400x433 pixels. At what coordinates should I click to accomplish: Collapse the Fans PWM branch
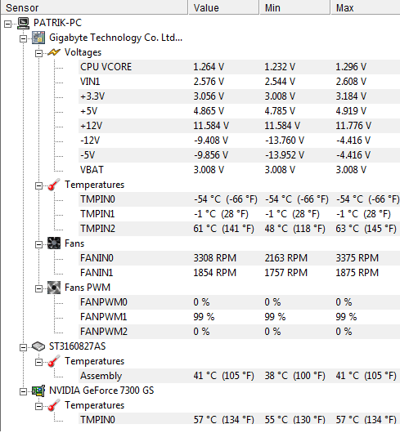[x=38, y=288]
